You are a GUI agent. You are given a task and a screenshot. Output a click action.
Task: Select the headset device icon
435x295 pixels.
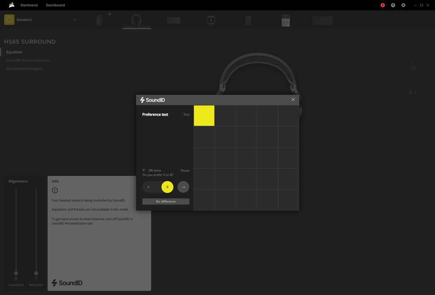(x=137, y=20)
